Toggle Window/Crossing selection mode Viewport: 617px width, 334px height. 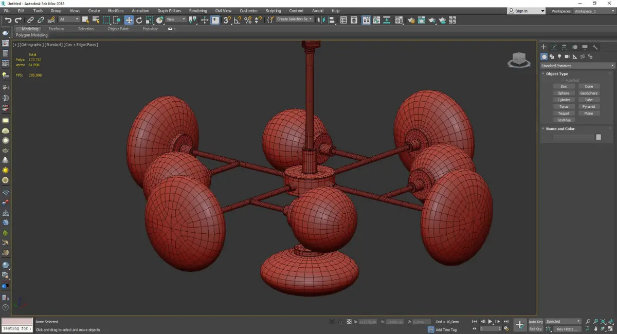click(x=117, y=20)
